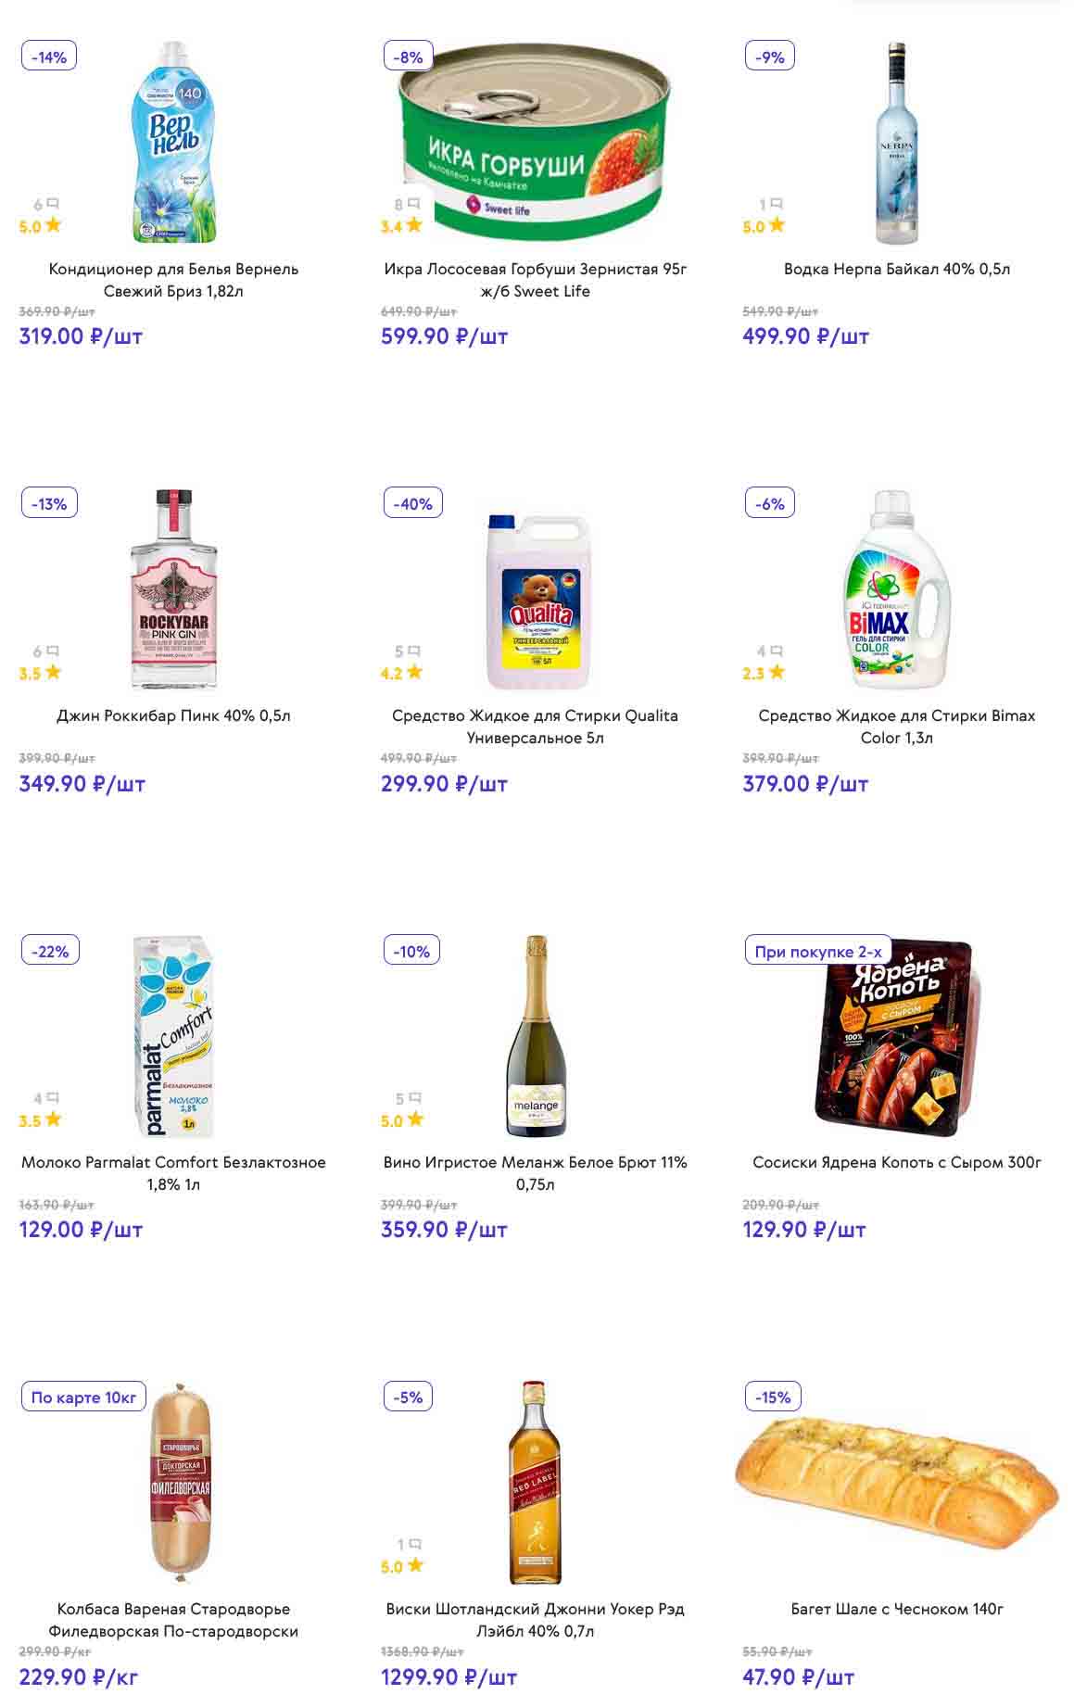Click the comments icon on Parmalat milk
1074x1707 pixels.
(53, 1098)
